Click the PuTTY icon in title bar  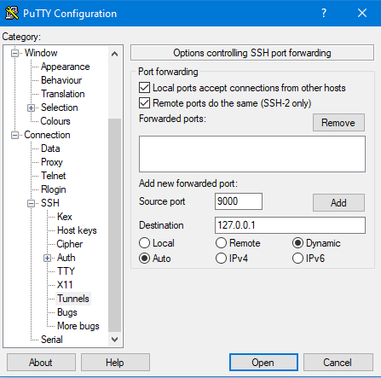point(12,13)
